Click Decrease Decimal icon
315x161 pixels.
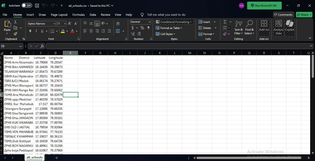[139, 34]
